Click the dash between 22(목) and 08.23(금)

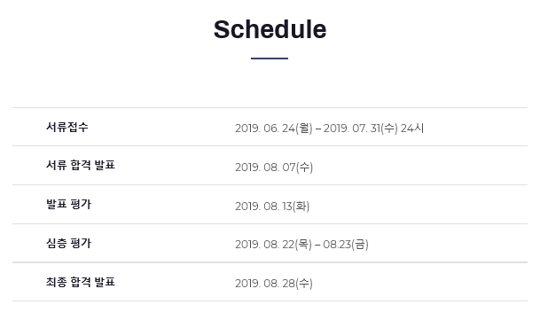(x=317, y=245)
